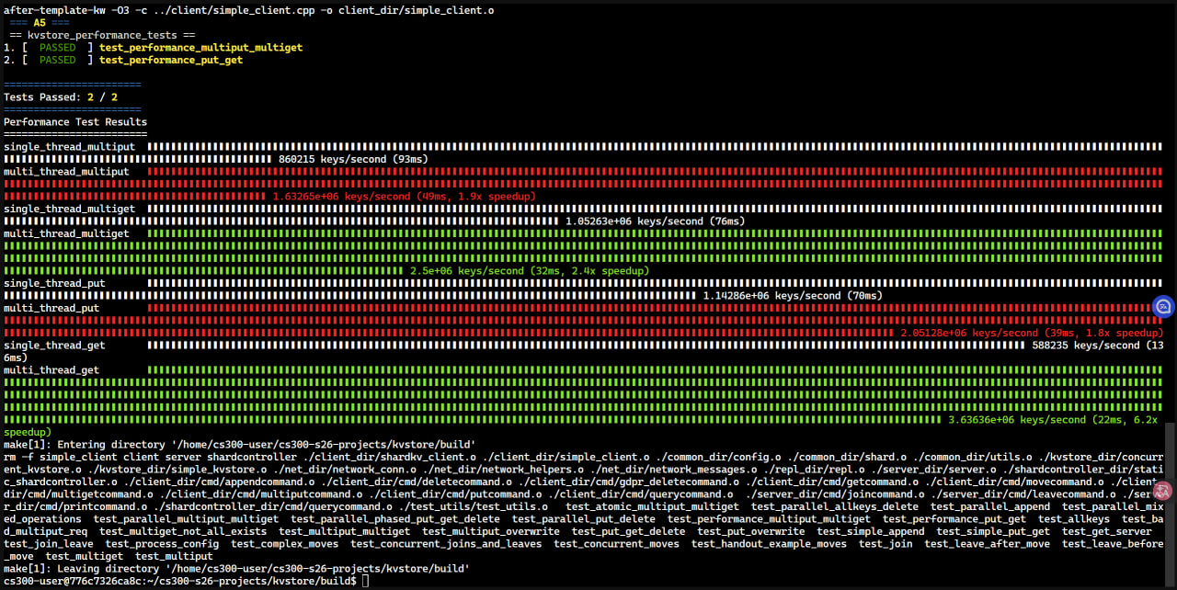This screenshot has width=1177, height=590.
Task: Click the make[1]: Entering directory line
Action: [239, 444]
